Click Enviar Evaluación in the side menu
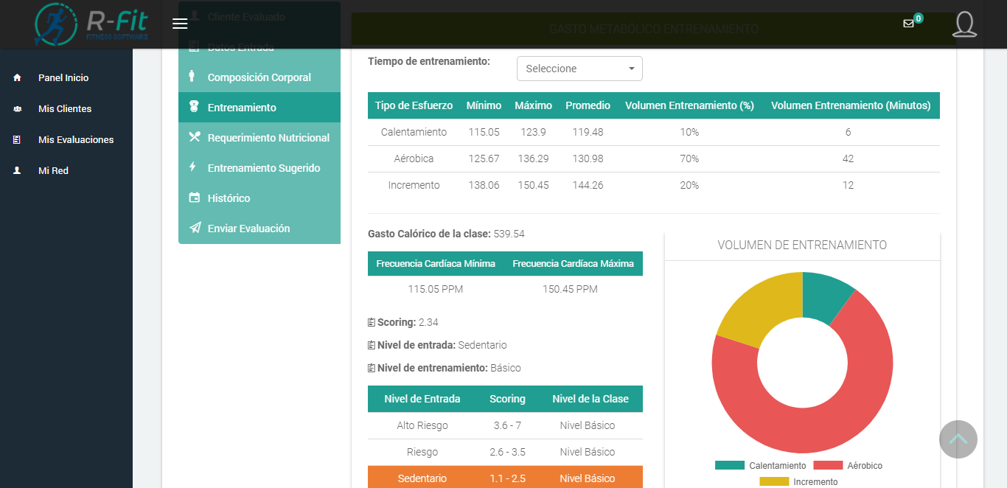This screenshot has height=488, width=1007. point(248,229)
